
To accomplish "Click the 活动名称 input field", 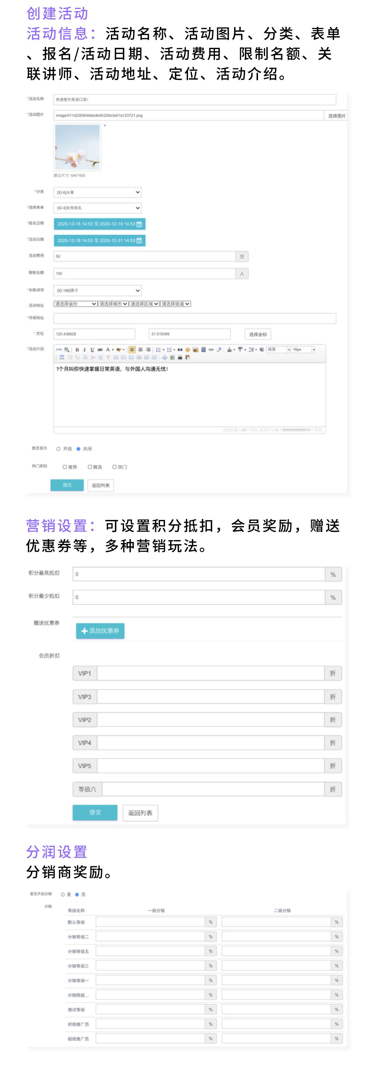I will [x=195, y=99].
